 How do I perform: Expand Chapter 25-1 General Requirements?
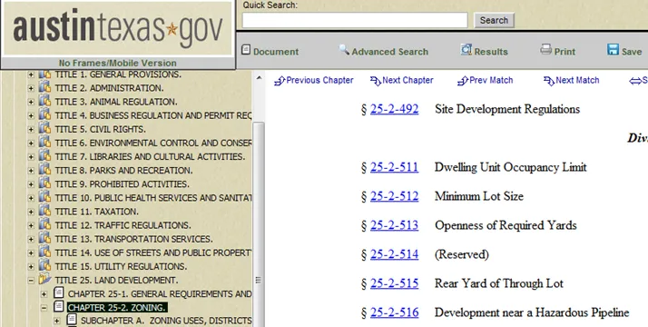click(44, 294)
